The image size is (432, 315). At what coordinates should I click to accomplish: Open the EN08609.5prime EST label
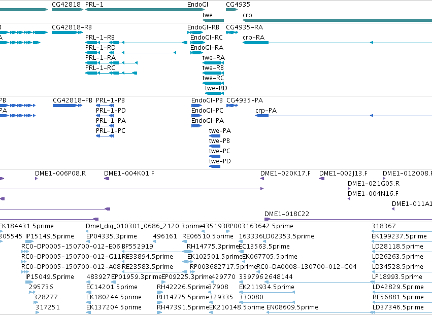[x=292, y=307]
